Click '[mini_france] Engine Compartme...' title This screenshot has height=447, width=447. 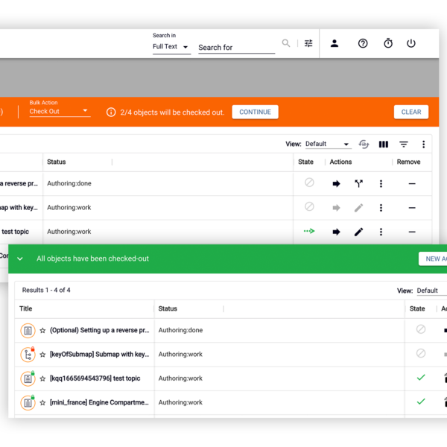tap(99, 402)
